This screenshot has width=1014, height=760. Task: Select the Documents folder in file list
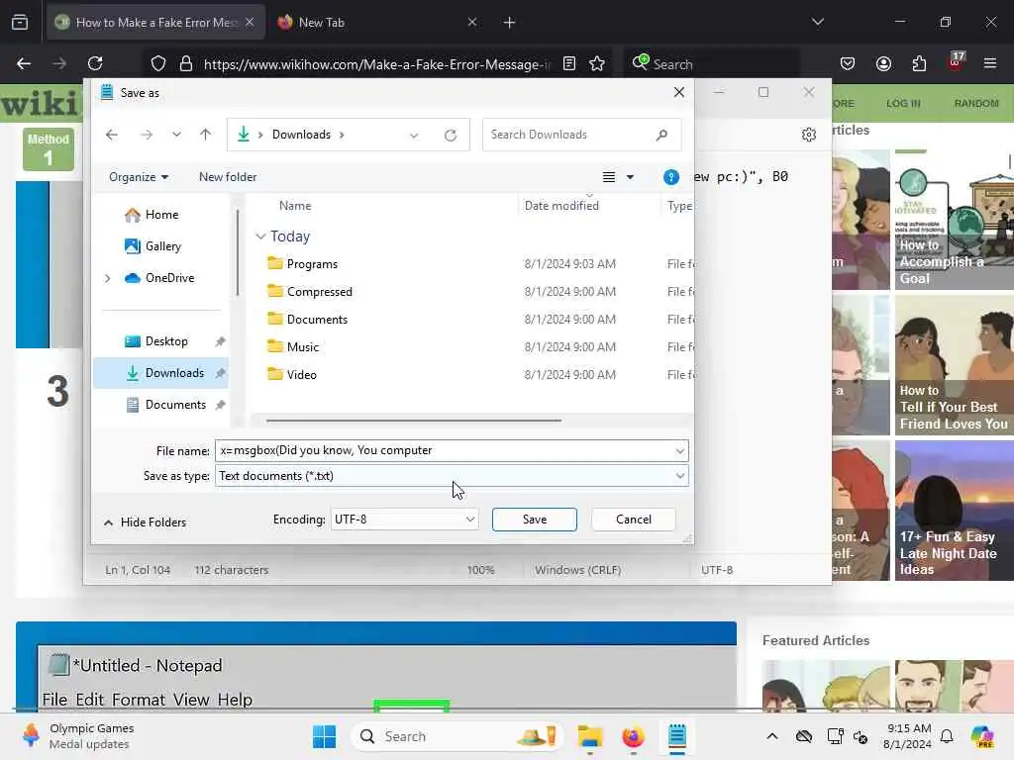(x=317, y=320)
